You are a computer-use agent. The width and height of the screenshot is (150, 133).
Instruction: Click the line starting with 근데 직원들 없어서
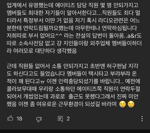pyautogui.click(x=72, y=66)
